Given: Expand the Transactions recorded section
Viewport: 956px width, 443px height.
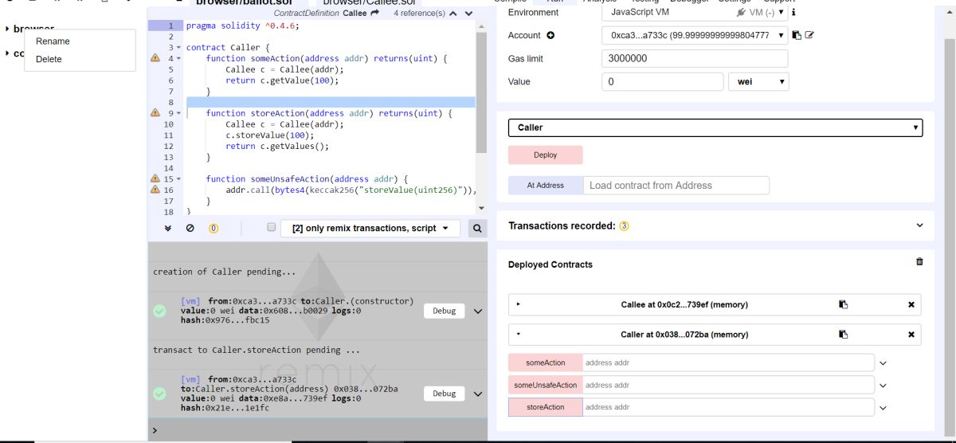Looking at the screenshot, I should coord(919,225).
